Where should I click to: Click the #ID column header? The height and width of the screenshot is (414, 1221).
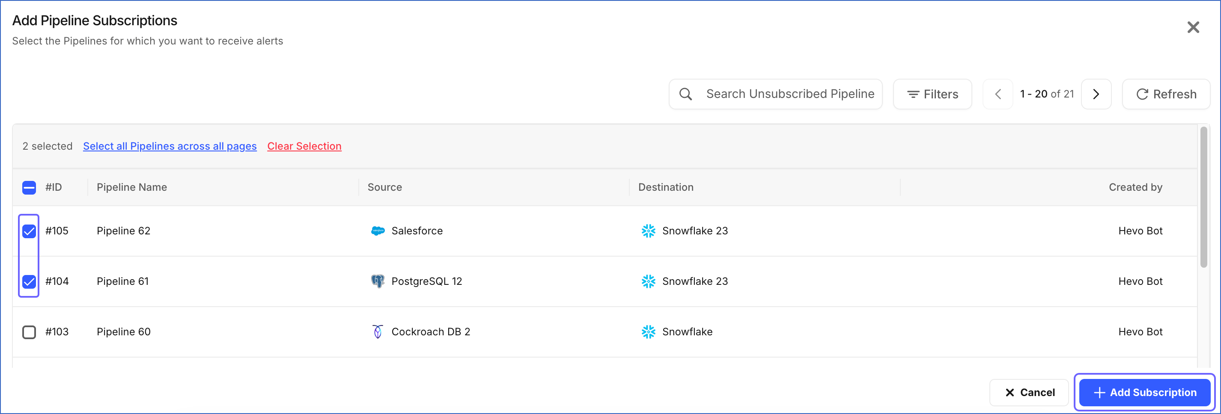pyautogui.click(x=54, y=187)
